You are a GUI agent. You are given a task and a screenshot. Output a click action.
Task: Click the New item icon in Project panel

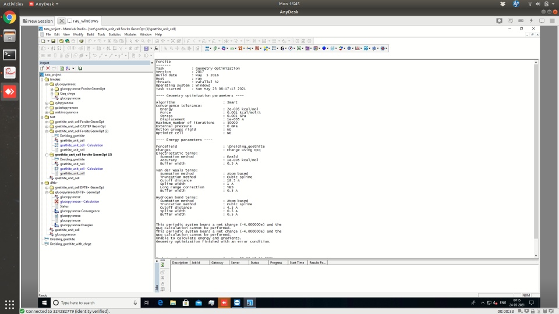42,69
